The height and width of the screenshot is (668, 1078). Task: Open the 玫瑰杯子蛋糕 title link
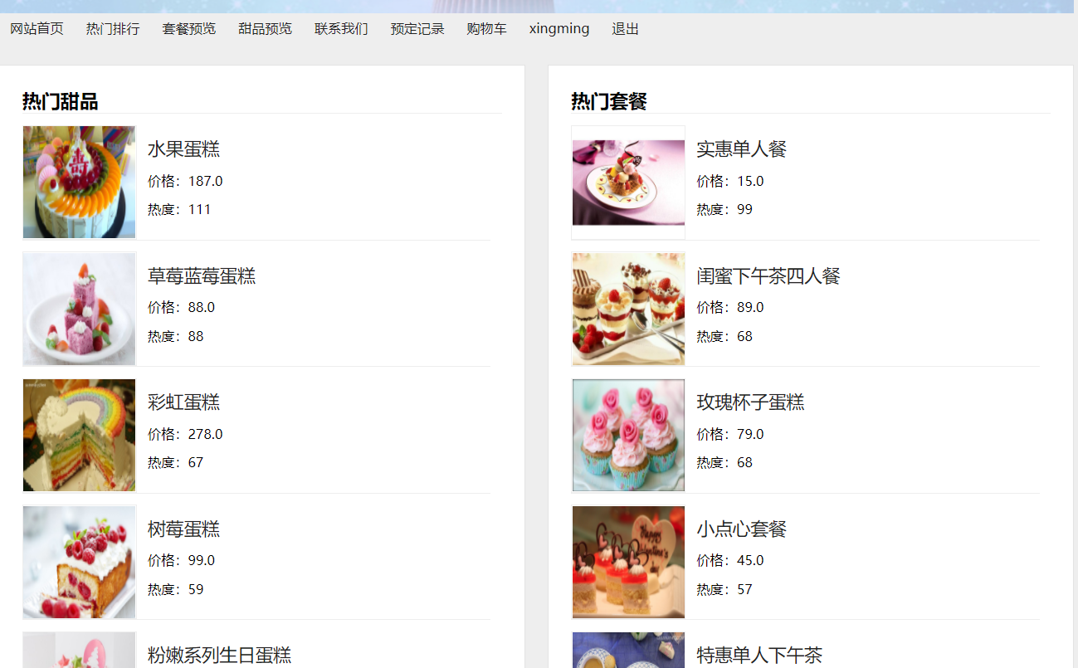pyautogui.click(x=750, y=402)
